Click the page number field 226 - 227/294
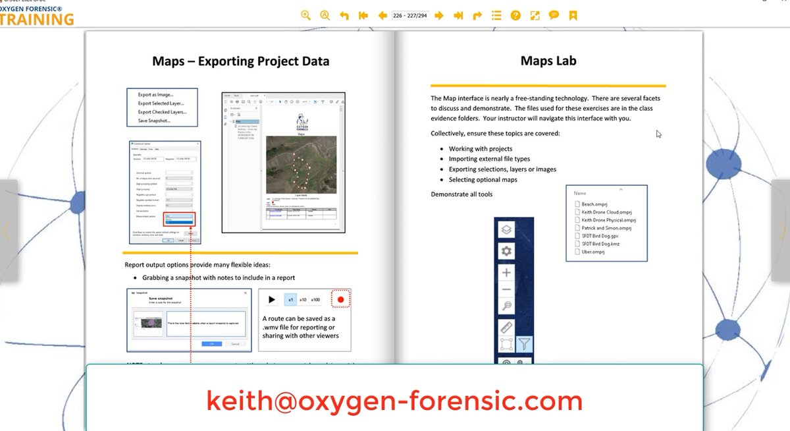This screenshot has width=790, height=431. click(x=409, y=15)
